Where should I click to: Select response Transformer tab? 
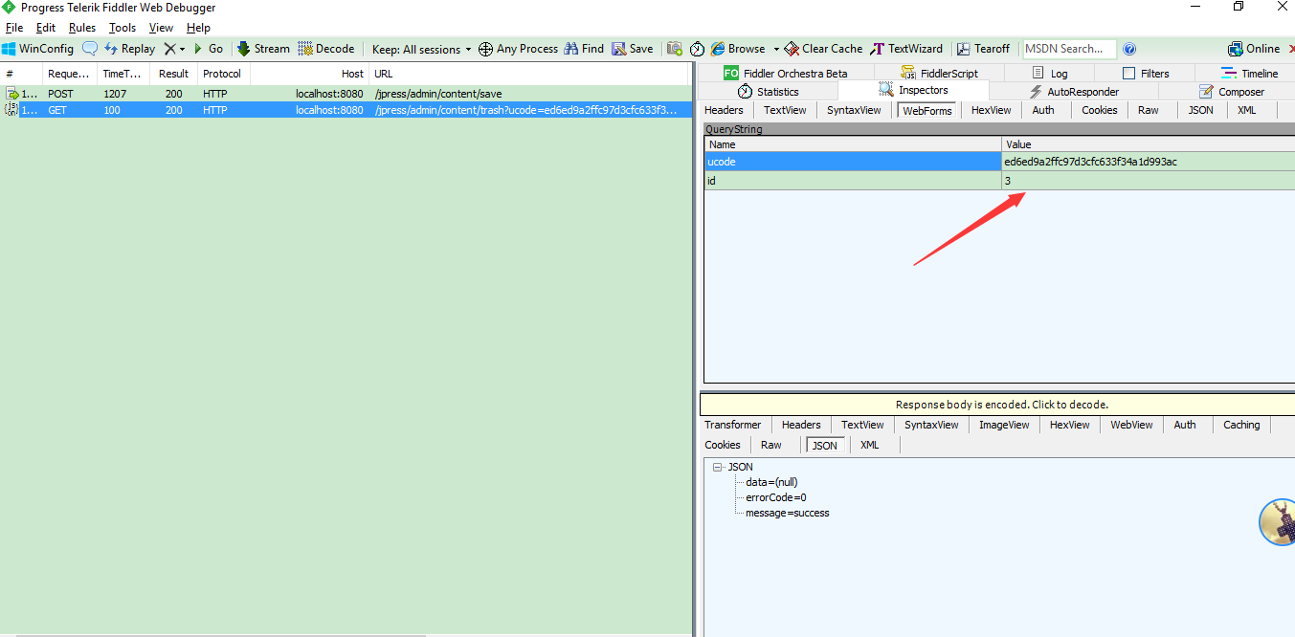click(x=733, y=426)
